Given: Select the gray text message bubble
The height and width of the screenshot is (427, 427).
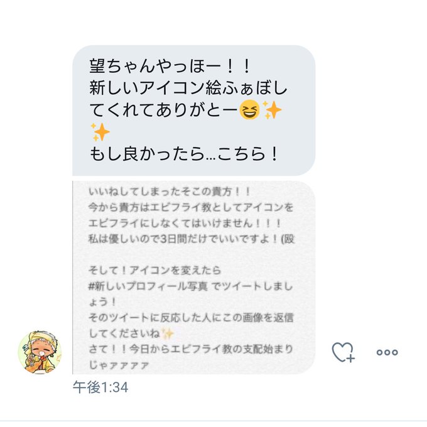Looking at the screenshot, I should 194,111.
